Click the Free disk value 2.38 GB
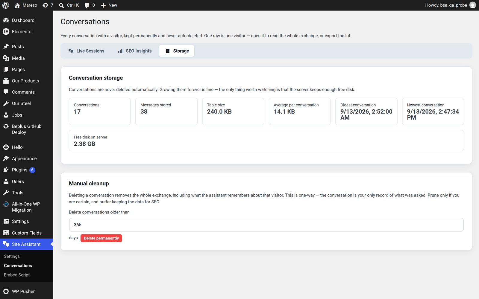 (84, 144)
